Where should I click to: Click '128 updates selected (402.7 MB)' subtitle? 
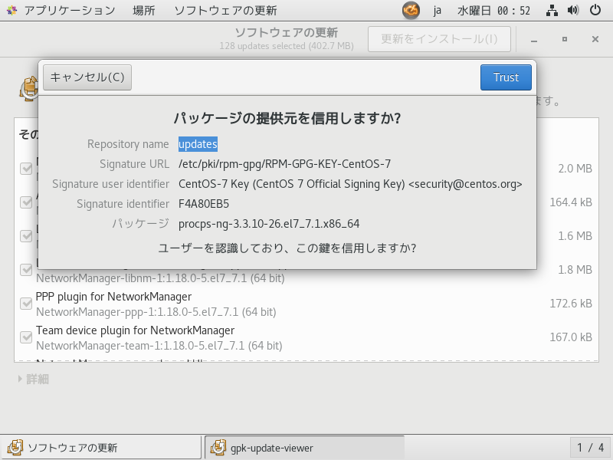pyautogui.click(x=287, y=46)
